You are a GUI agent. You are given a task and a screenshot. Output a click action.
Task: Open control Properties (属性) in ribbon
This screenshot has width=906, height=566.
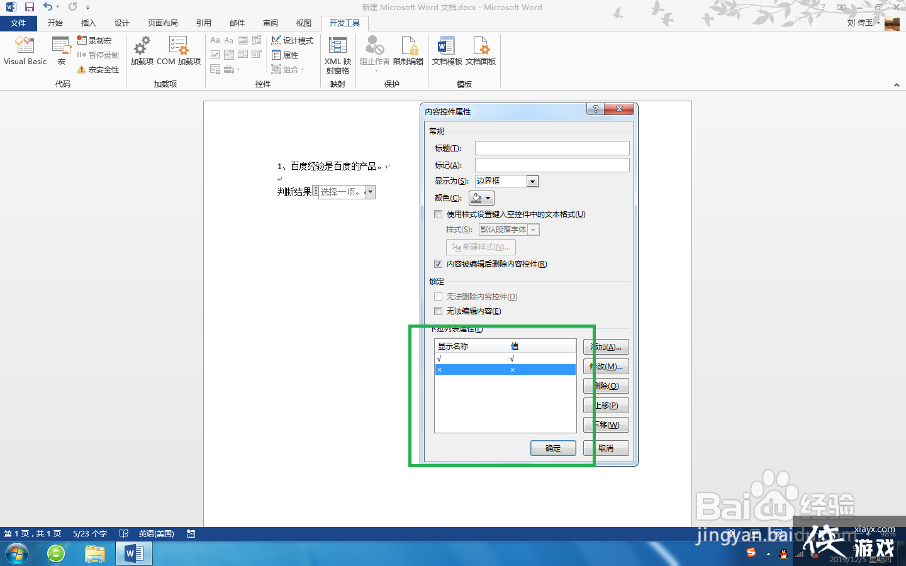pos(285,55)
